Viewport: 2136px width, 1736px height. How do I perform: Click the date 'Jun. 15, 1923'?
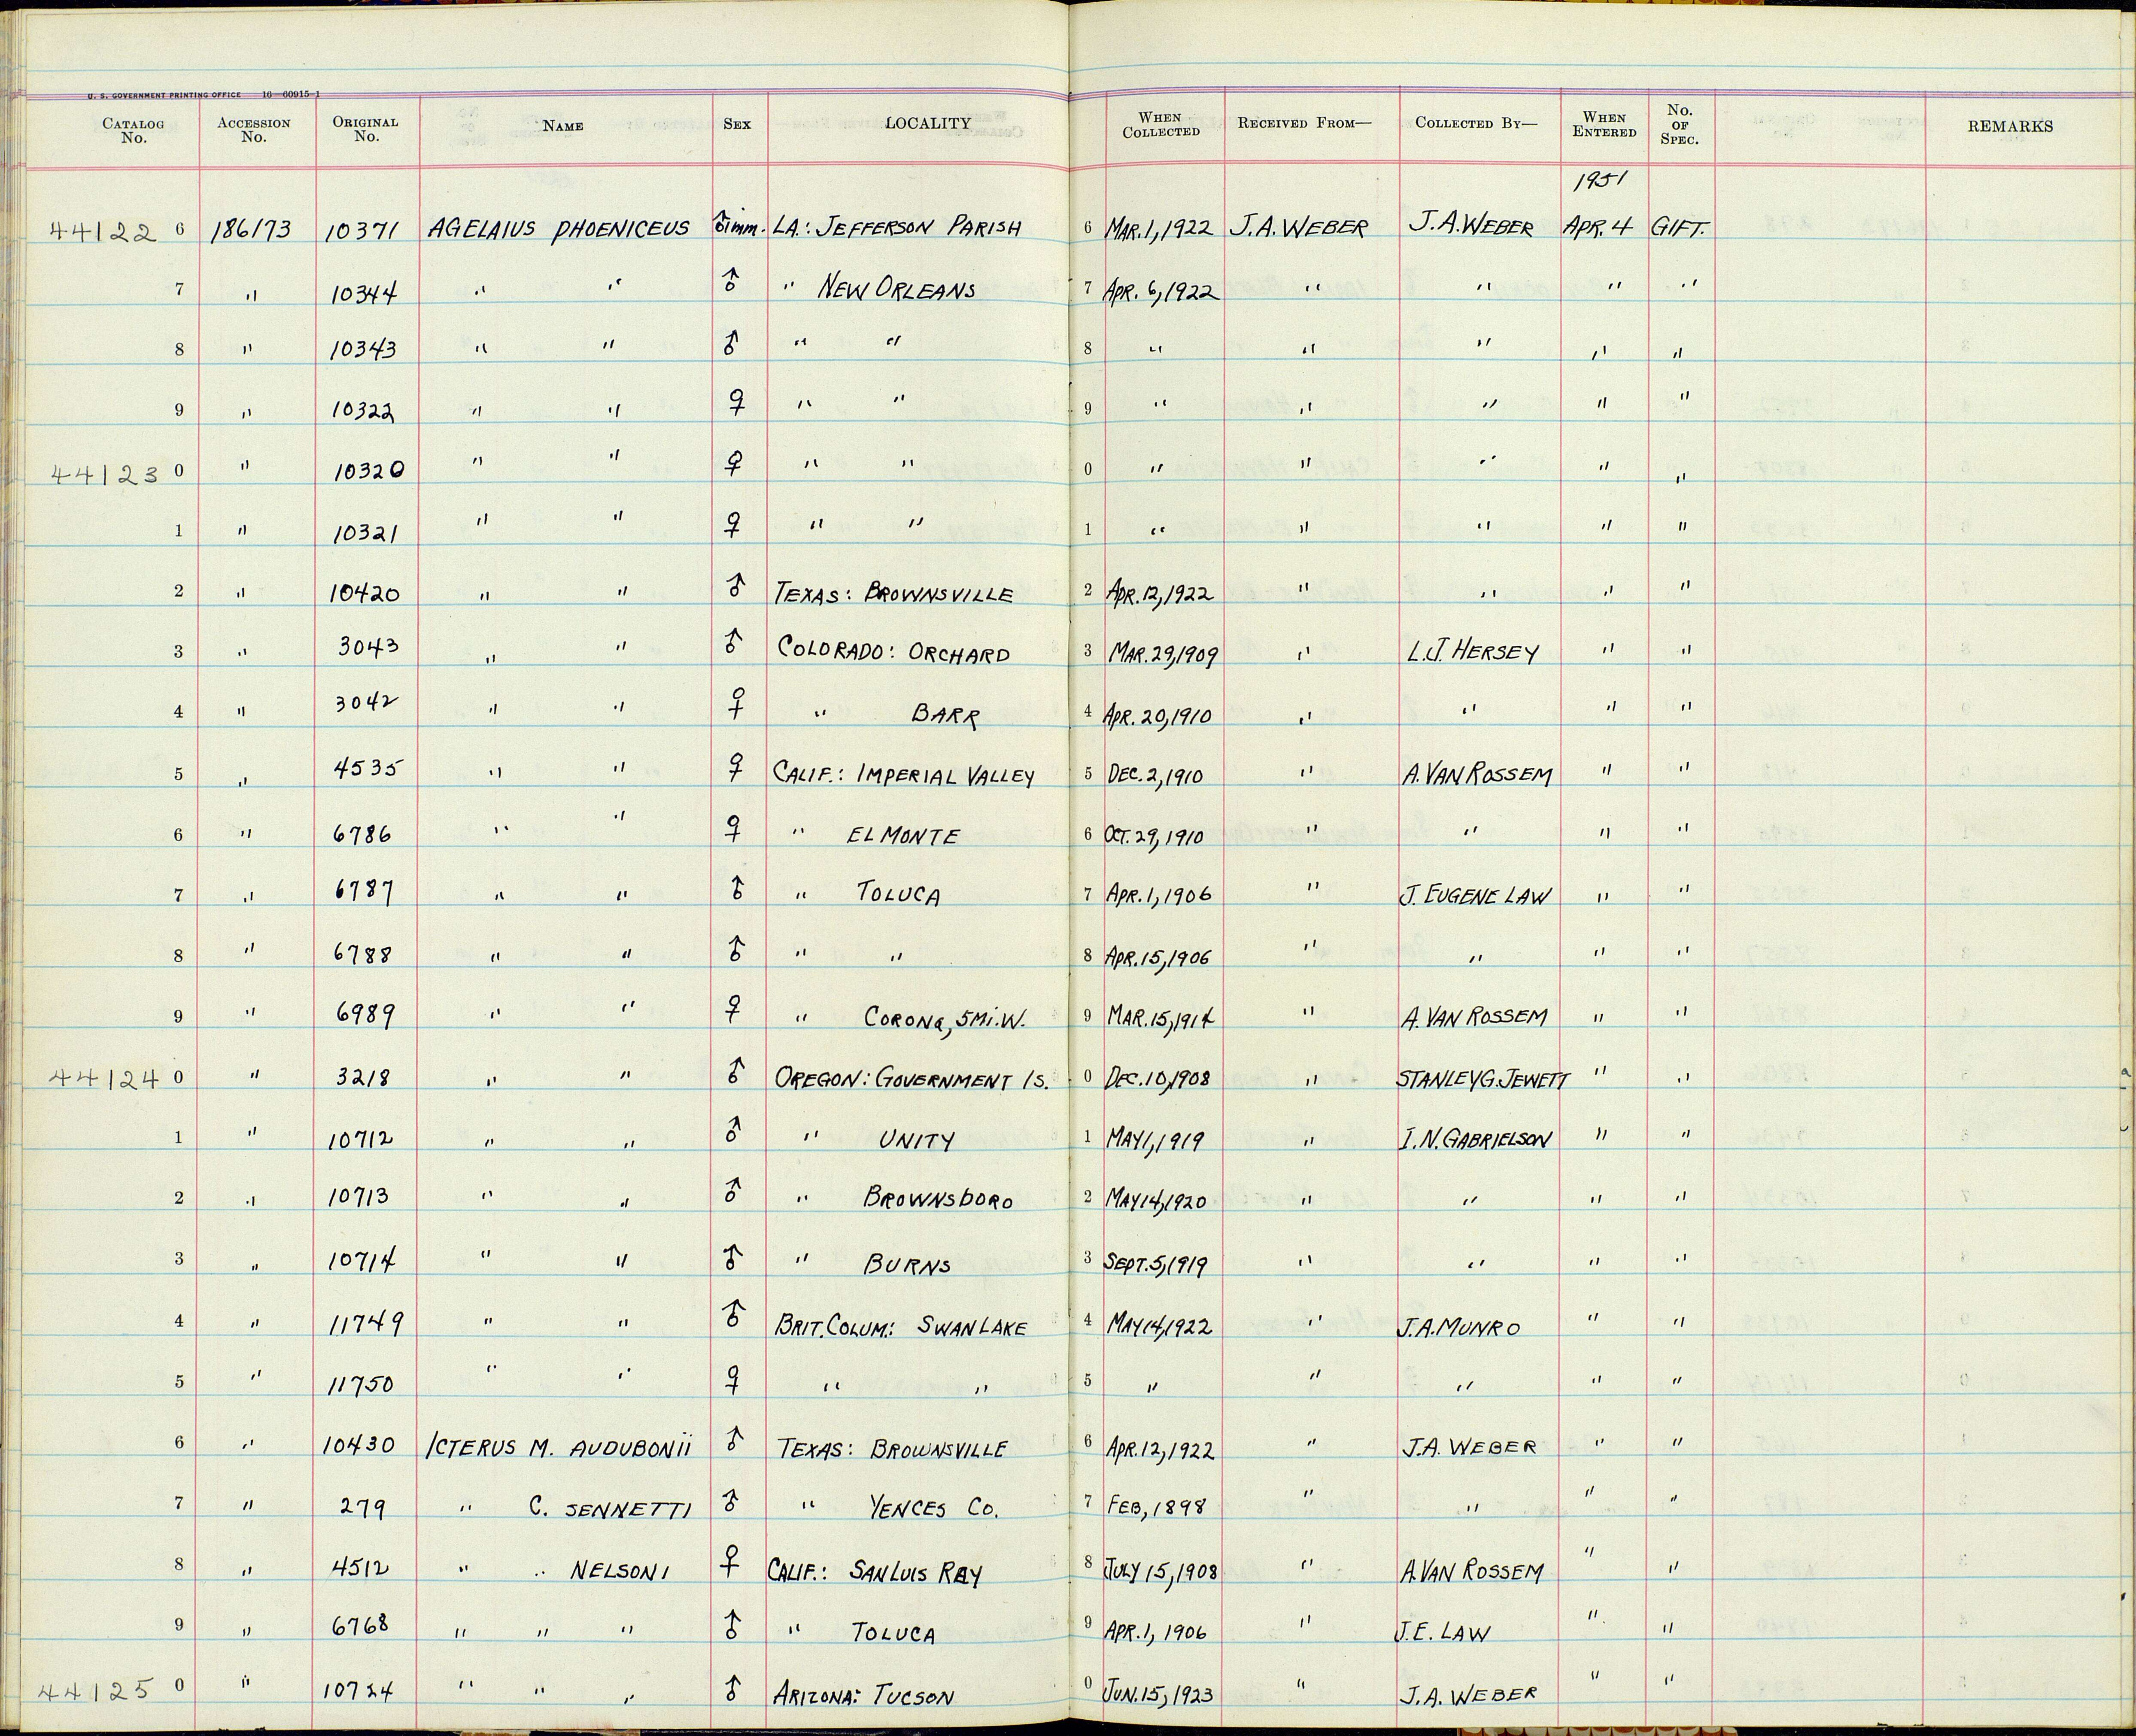click(1160, 1694)
